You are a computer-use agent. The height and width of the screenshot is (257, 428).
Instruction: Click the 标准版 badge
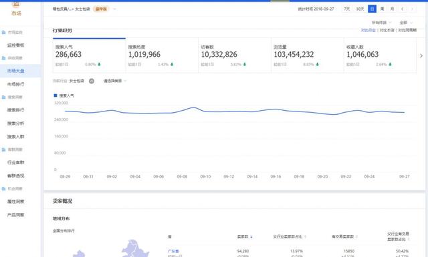101,9
